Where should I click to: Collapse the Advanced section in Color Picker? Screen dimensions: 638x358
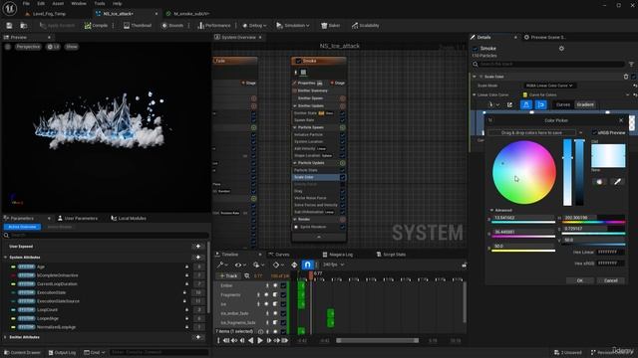pyautogui.click(x=491, y=210)
